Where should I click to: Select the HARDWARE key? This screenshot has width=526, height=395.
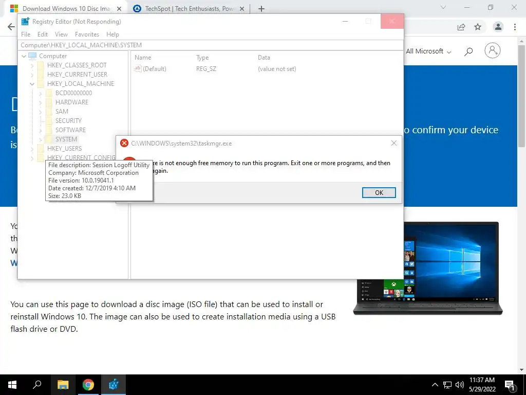click(x=72, y=102)
